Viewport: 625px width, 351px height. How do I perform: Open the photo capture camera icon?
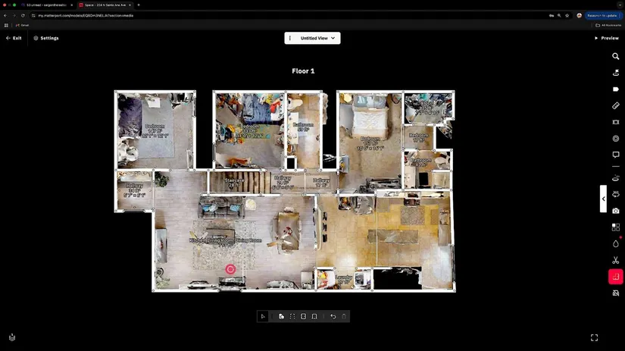coord(615,211)
